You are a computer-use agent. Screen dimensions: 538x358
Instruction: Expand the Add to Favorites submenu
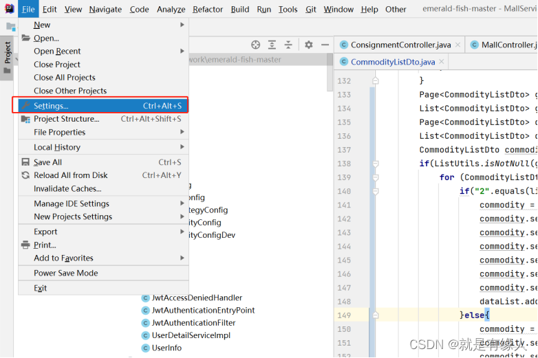103,258
